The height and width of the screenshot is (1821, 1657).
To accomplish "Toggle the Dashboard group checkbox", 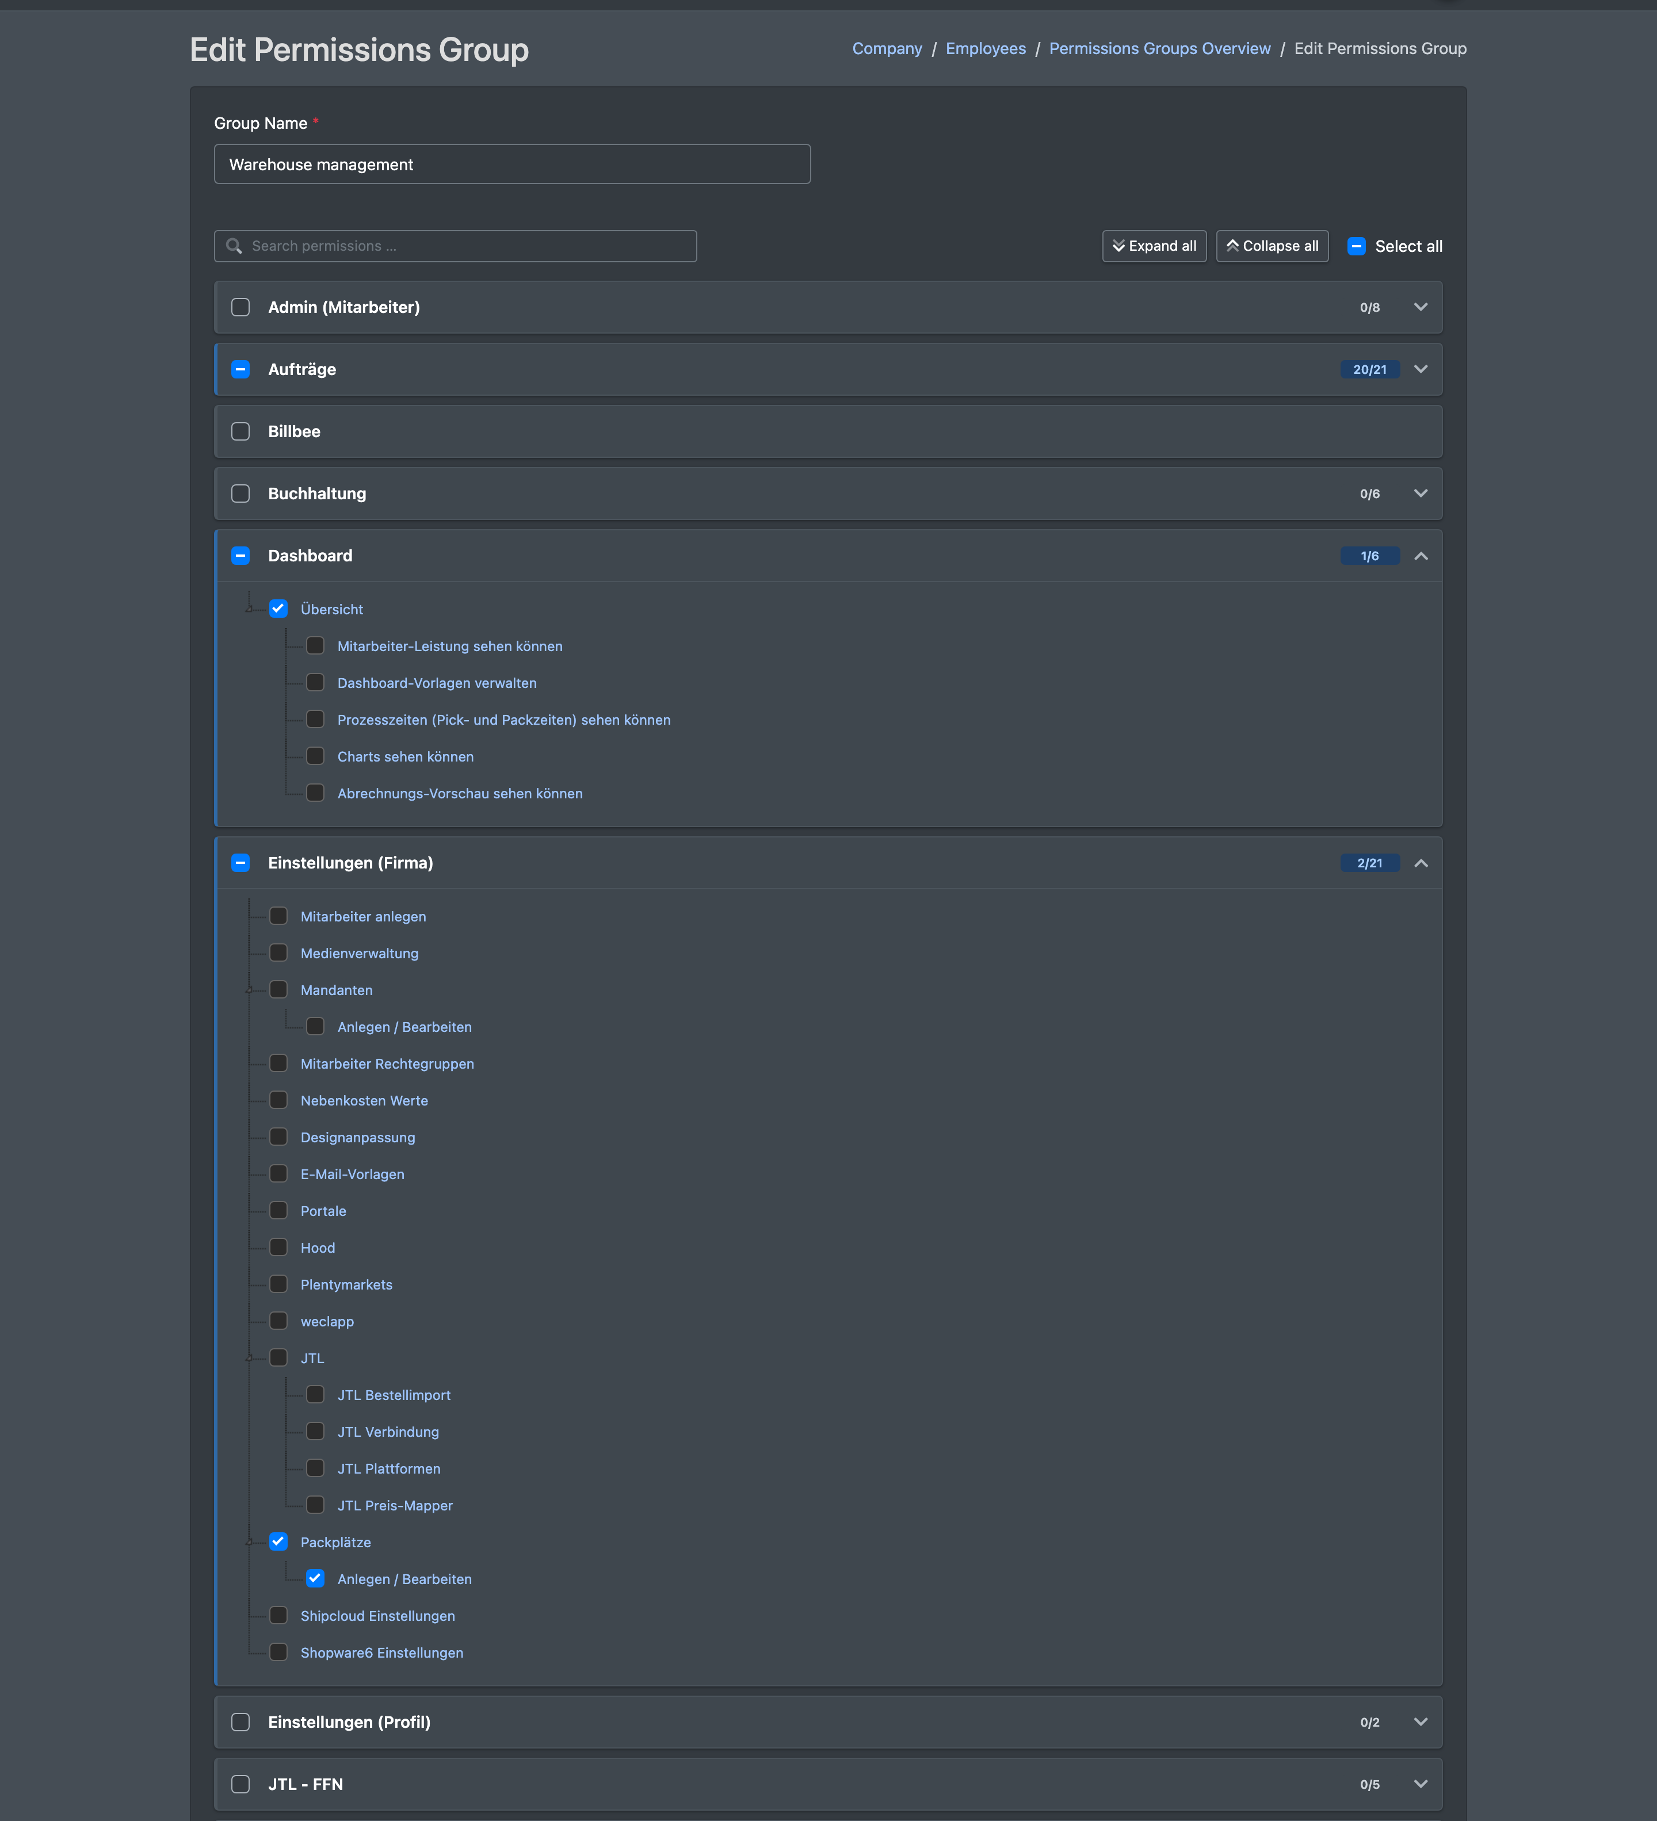I will [240, 556].
